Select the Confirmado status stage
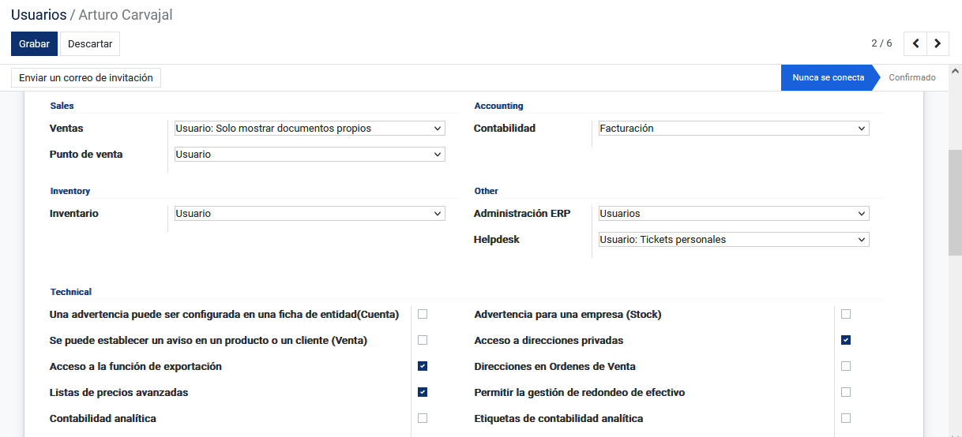 (912, 77)
